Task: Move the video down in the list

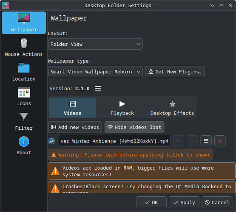Action: [192, 141]
